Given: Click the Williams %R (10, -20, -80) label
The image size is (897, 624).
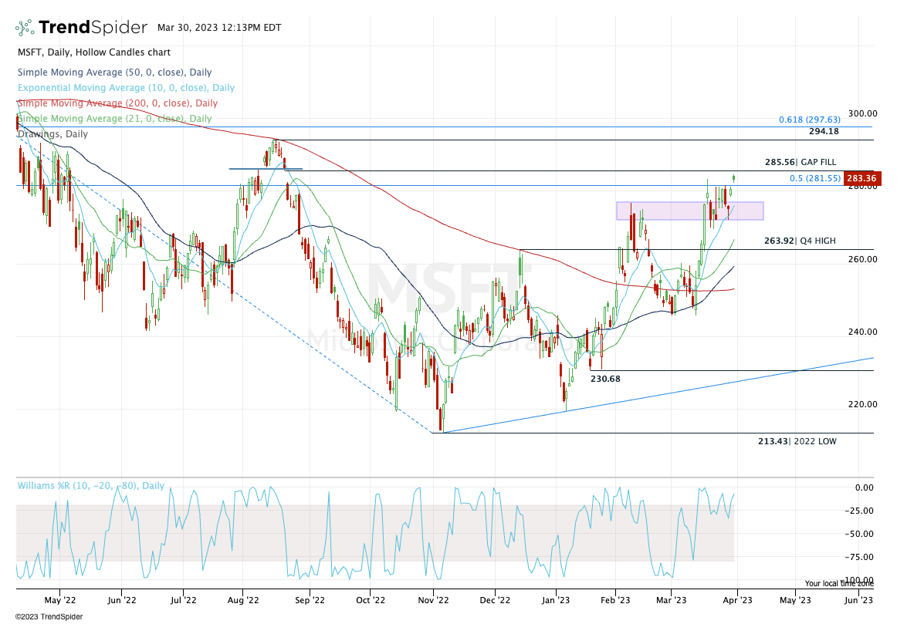Looking at the screenshot, I should [x=90, y=486].
